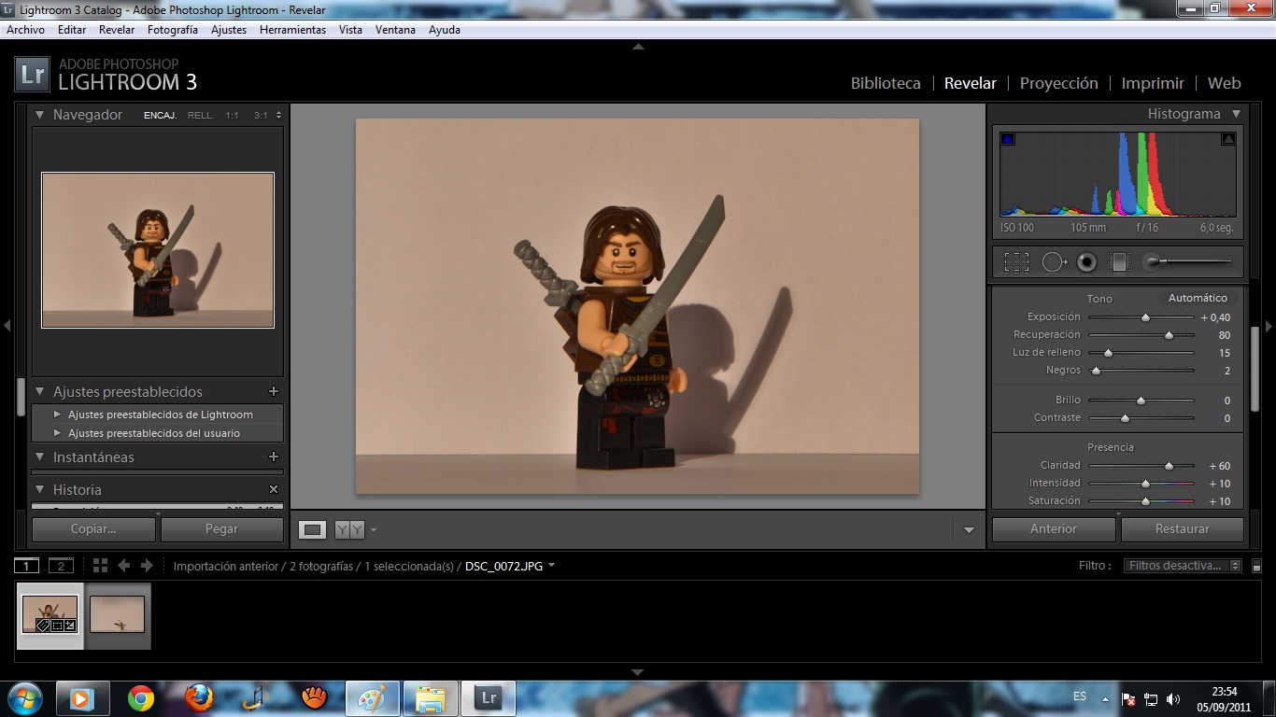Switch to the Biblioteca module
Viewport: 1276px width, 717px height.
(x=886, y=83)
